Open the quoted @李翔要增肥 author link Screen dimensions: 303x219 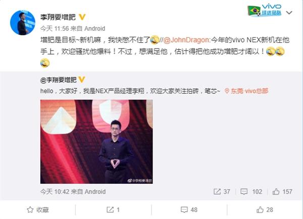59,80
